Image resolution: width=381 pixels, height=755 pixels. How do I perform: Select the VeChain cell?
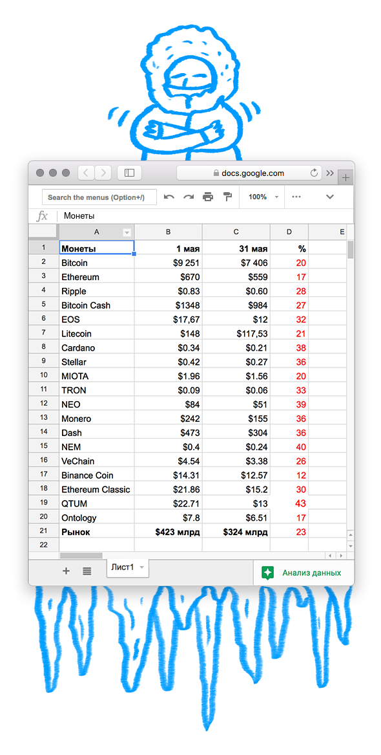pyautogui.click(x=97, y=461)
